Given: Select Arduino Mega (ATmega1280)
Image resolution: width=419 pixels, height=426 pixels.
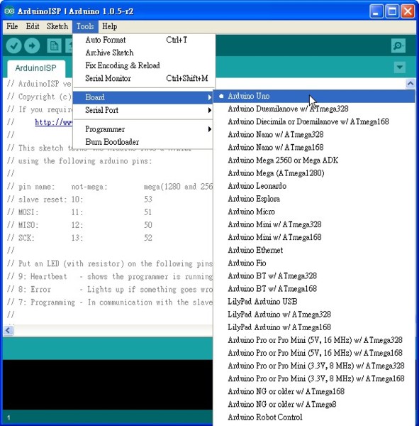Looking at the screenshot, I should [x=314, y=173].
